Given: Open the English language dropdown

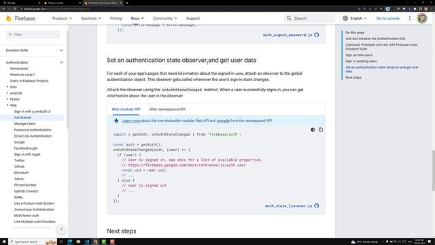Looking at the screenshot, I should click(355, 18).
